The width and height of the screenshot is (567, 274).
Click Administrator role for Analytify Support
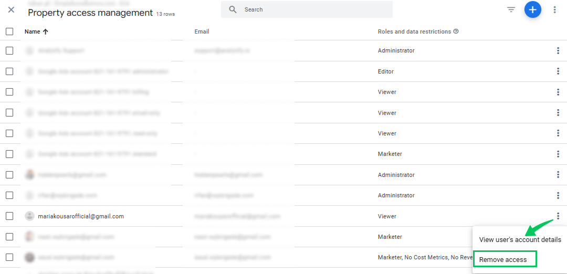(x=396, y=50)
